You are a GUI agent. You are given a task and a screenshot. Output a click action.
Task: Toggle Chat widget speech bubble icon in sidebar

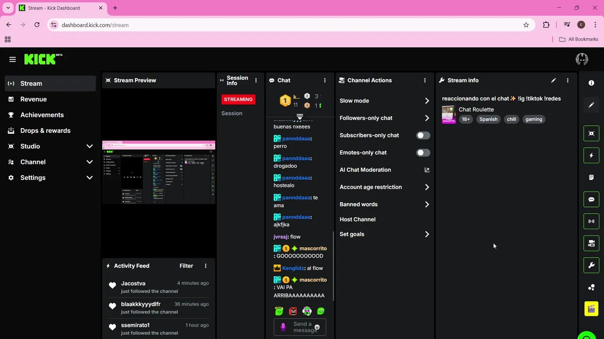591,200
